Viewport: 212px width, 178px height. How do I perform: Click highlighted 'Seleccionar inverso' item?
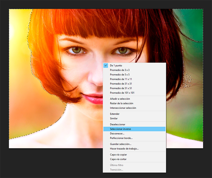point(120,129)
